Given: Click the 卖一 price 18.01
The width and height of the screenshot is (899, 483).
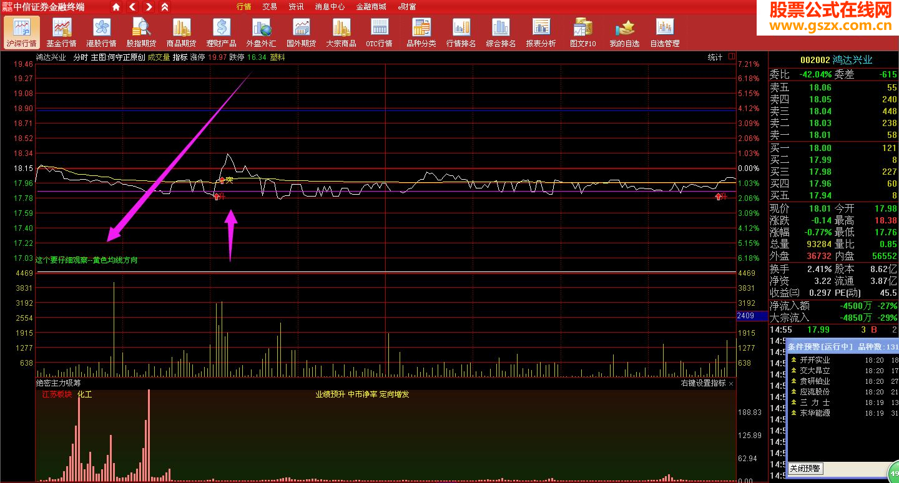Looking at the screenshot, I should 820,135.
